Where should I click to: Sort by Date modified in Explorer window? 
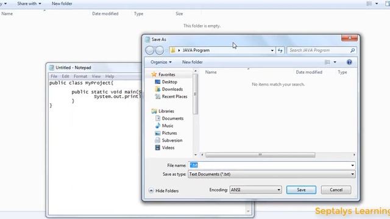tap(105, 13)
